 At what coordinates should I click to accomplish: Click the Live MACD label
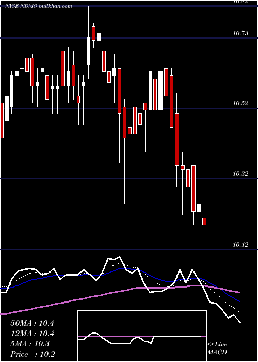pyautogui.click(x=217, y=348)
